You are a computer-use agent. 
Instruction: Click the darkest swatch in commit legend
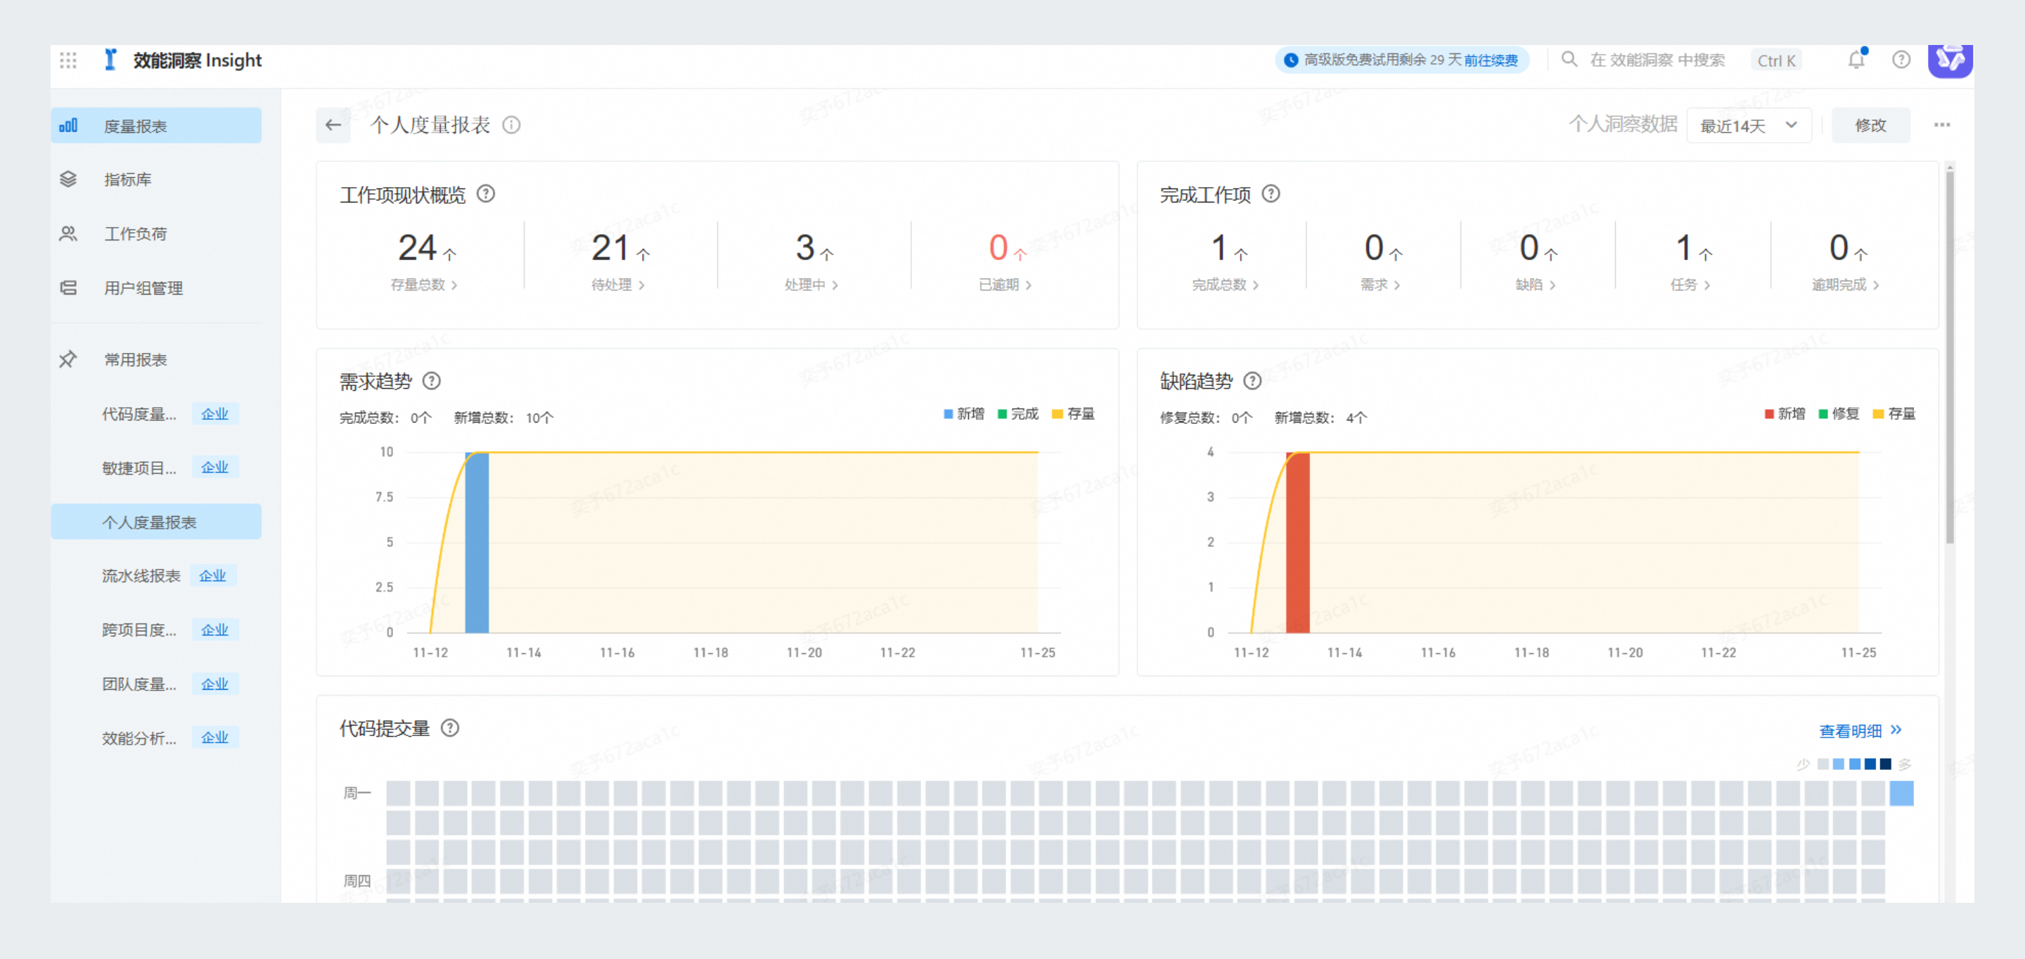click(1885, 764)
